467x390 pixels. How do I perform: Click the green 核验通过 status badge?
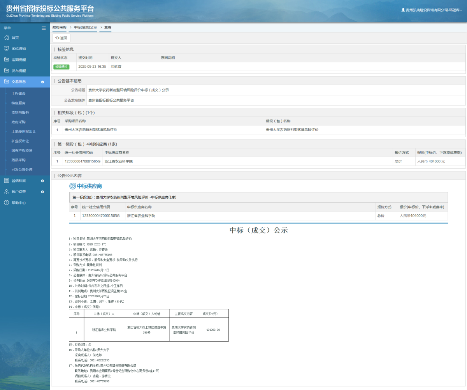point(61,67)
